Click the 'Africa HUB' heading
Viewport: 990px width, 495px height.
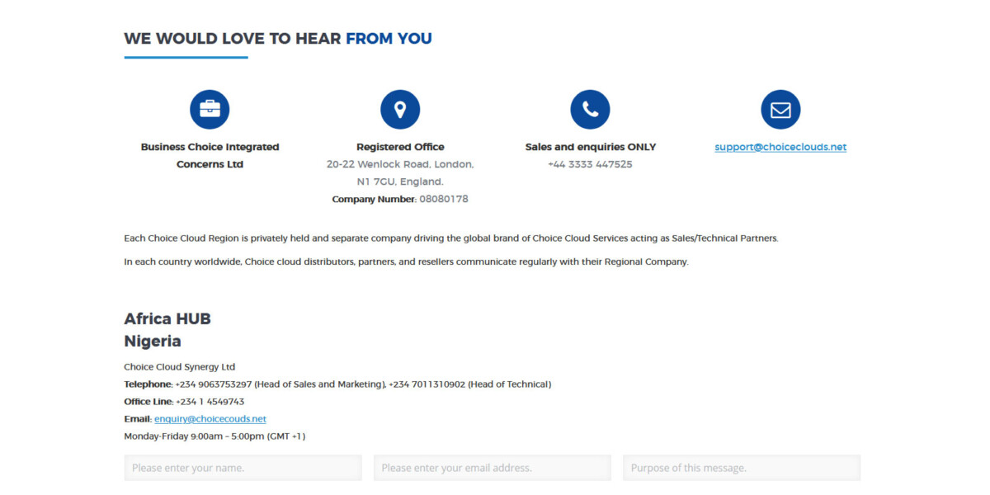[167, 318]
